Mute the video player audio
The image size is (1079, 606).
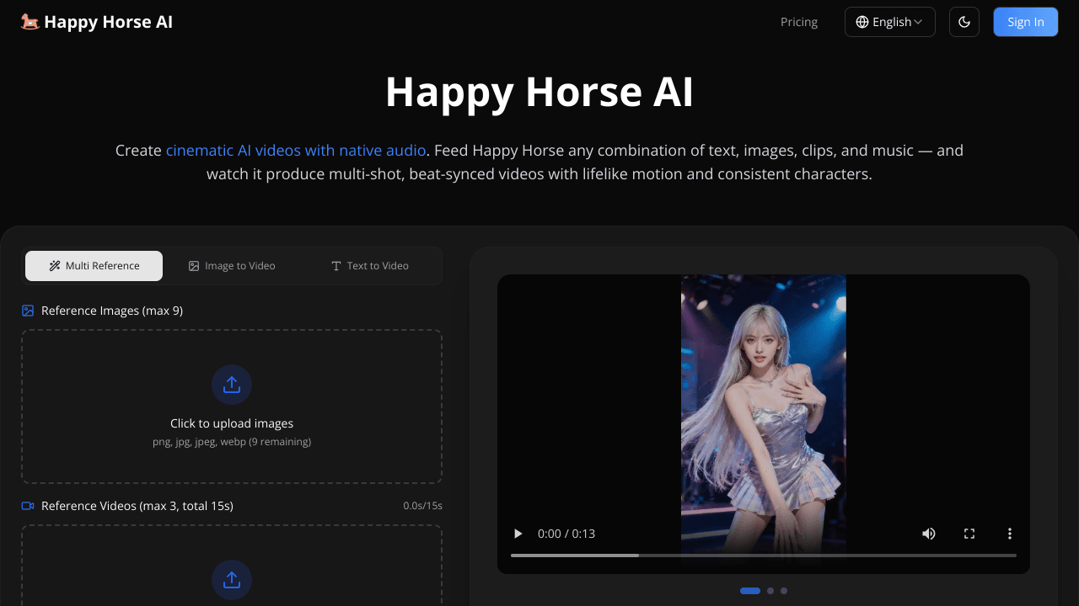click(x=928, y=534)
